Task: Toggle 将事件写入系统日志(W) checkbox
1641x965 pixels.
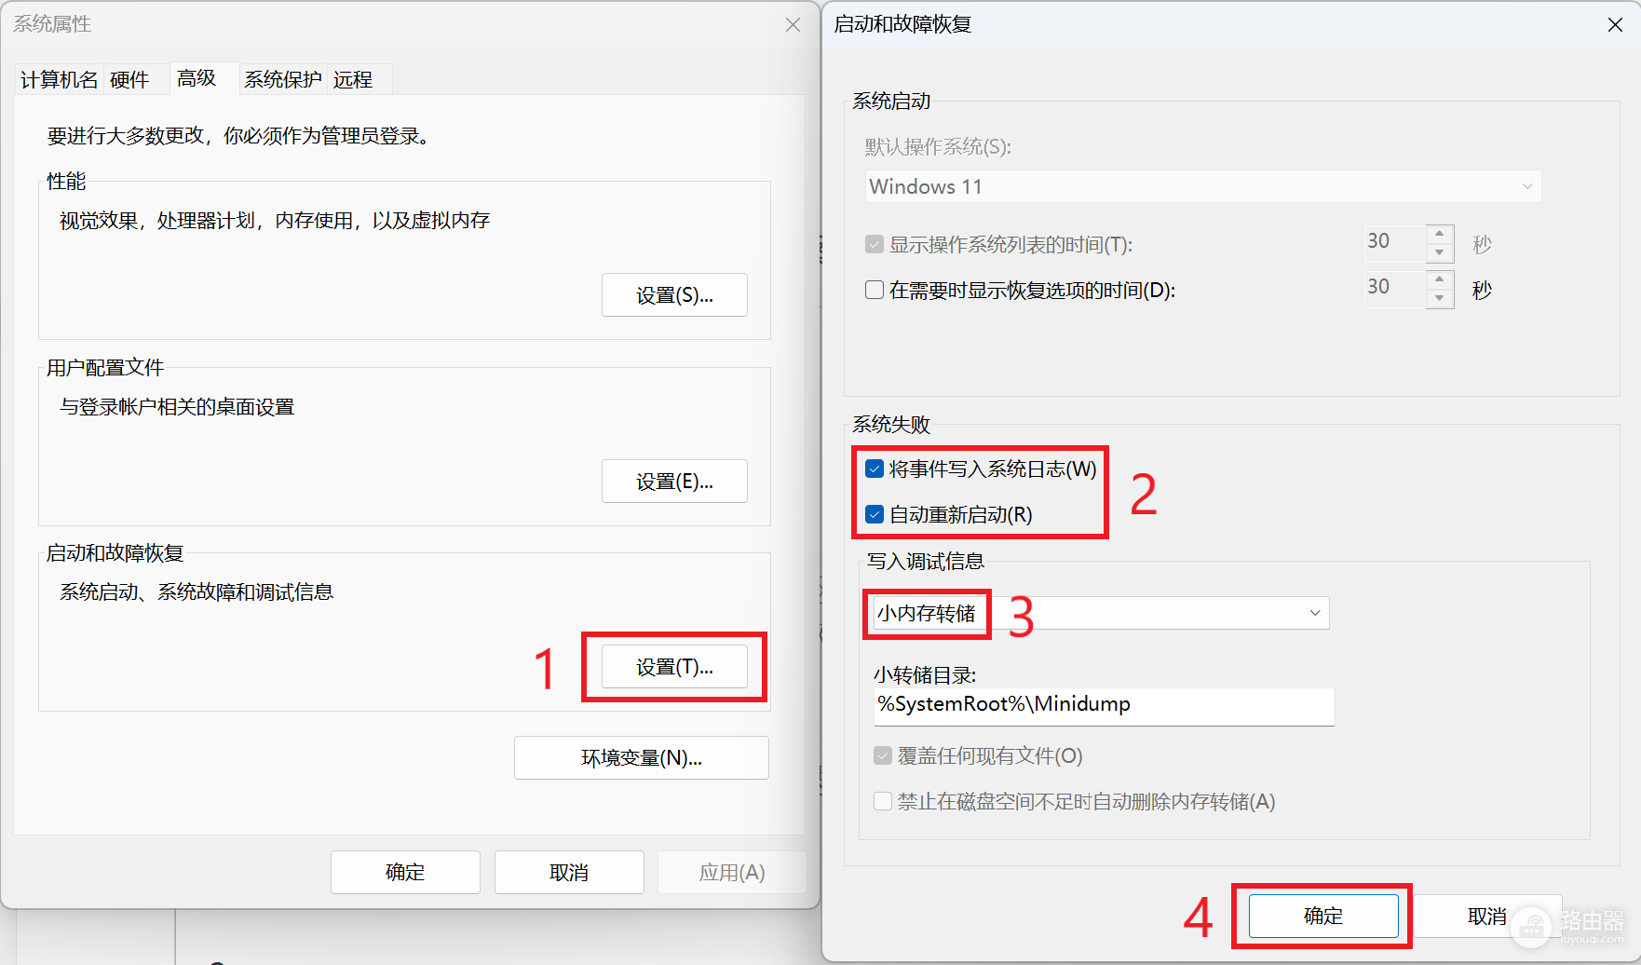Action: coord(874,469)
